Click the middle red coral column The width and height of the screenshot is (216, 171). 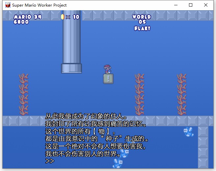[x=140, y=95]
